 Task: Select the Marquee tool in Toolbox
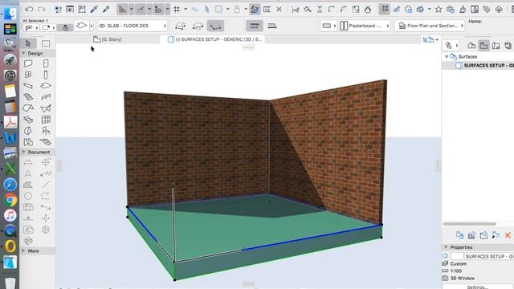(x=46, y=43)
